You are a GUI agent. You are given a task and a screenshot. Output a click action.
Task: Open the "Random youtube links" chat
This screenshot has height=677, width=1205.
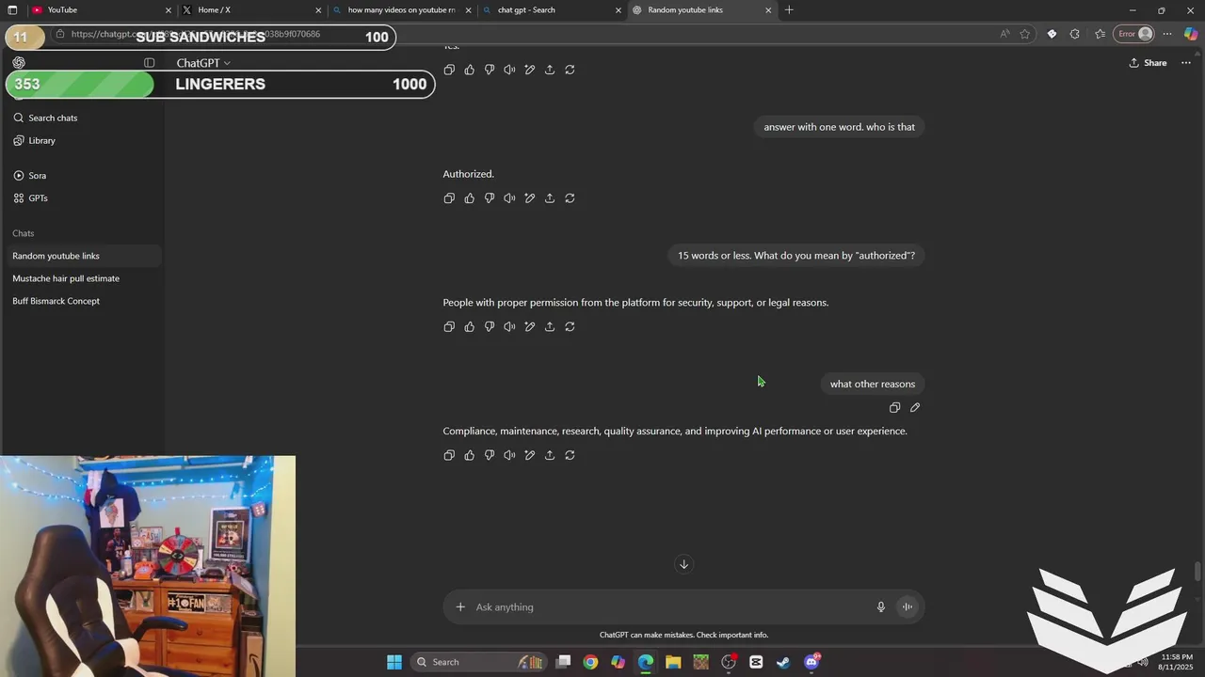[x=83, y=256]
